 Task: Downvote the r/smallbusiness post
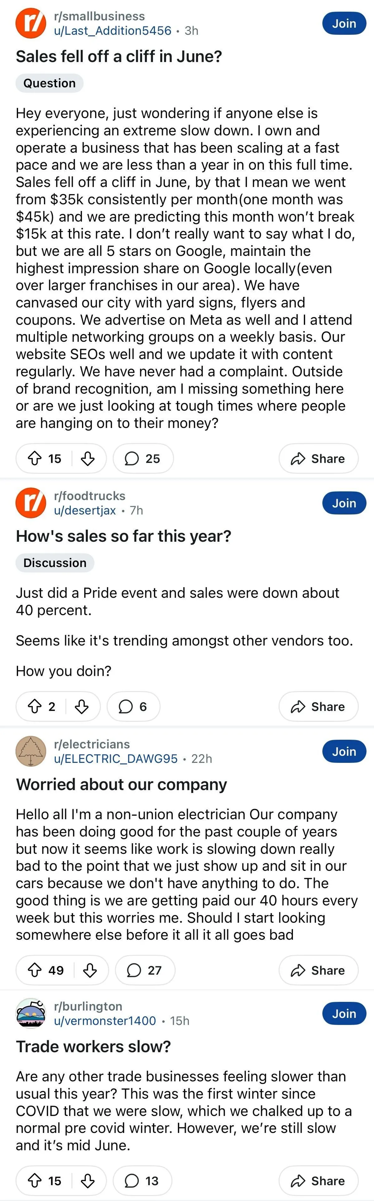click(88, 458)
